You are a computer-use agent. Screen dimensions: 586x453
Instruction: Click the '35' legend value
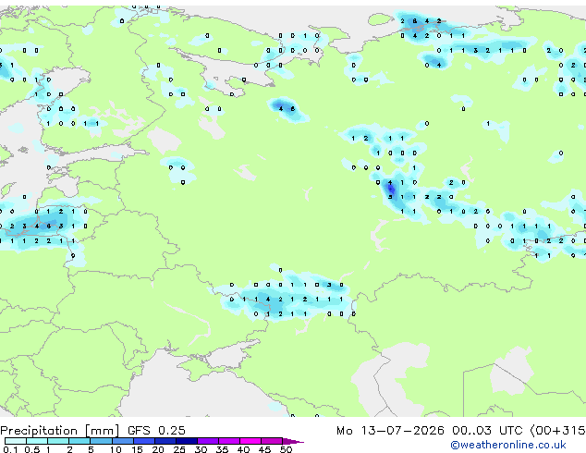click(222, 449)
